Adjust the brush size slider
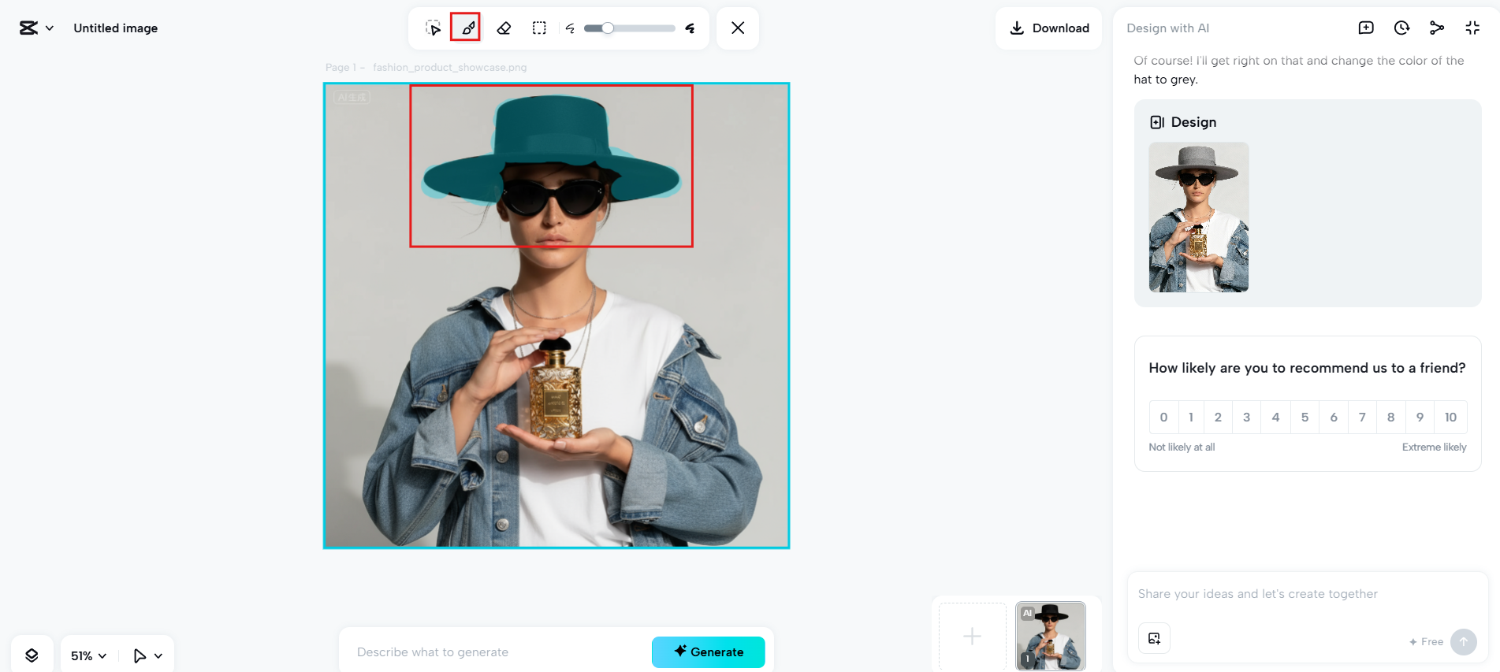Screen dimensions: 1500x672 (x=629, y=28)
